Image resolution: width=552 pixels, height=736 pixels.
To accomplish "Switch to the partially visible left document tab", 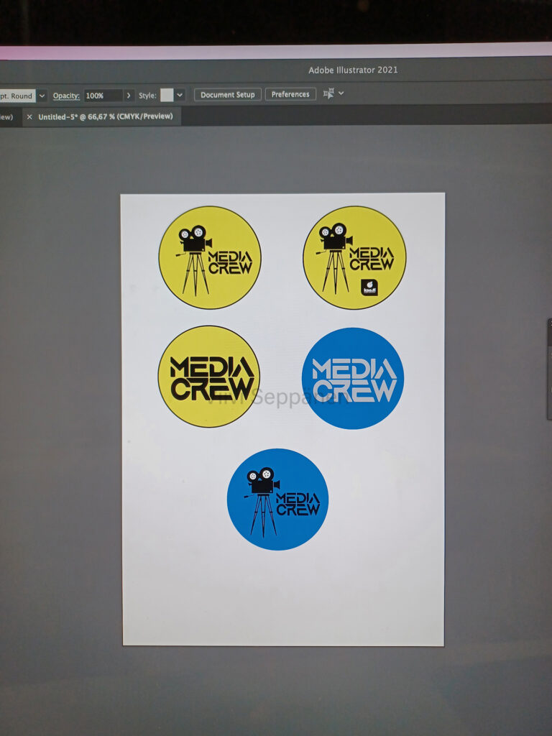I will (x=6, y=116).
